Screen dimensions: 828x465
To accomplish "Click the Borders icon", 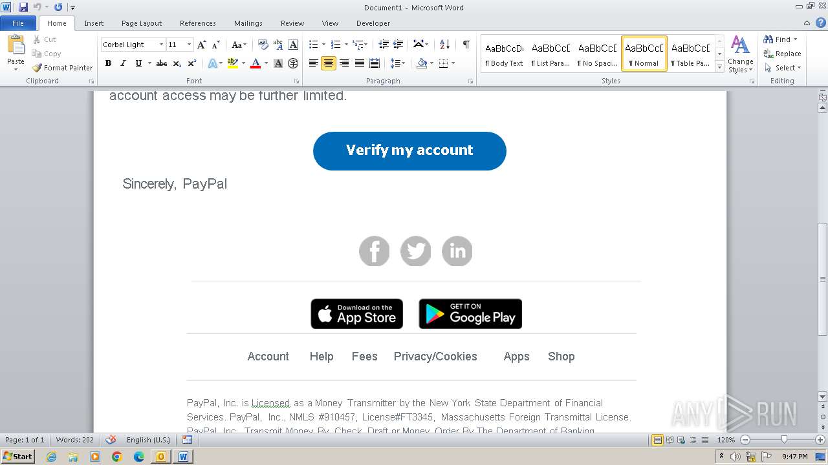I will coord(443,63).
